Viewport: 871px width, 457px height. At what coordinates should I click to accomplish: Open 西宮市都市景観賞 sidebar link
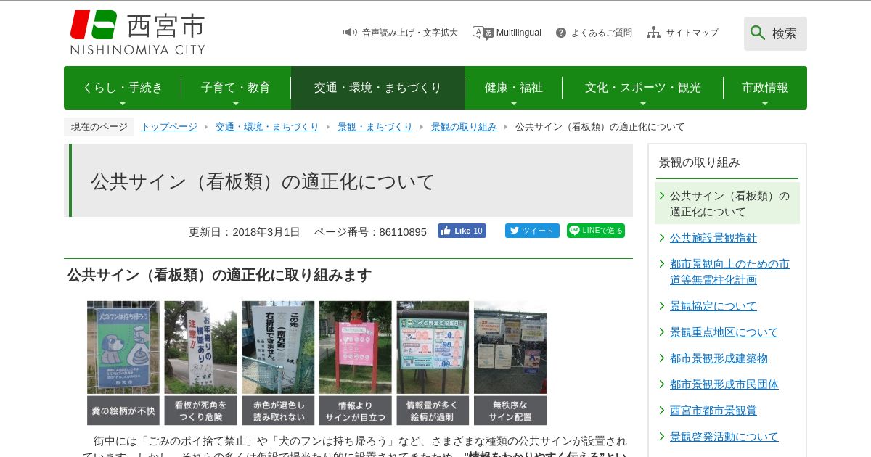pos(713,411)
